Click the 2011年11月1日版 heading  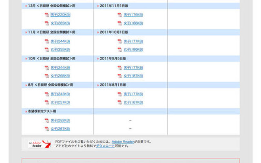click(114, 6)
